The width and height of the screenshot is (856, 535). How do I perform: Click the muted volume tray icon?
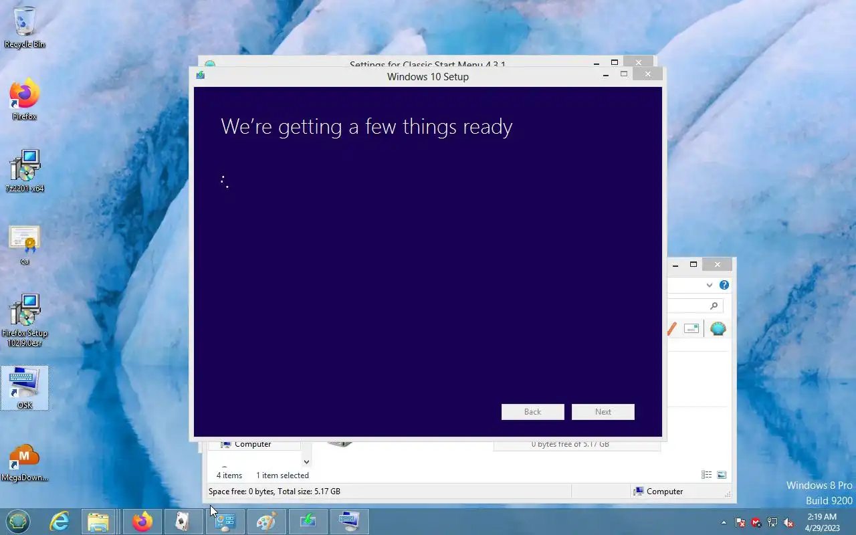point(788,522)
